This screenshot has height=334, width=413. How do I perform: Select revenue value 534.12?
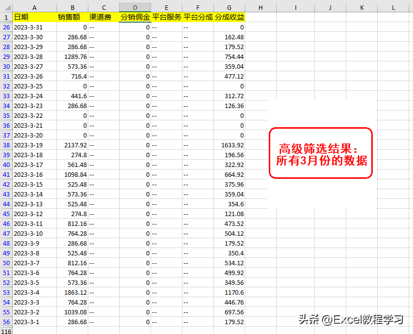pyautogui.click(x=230, y=263)
